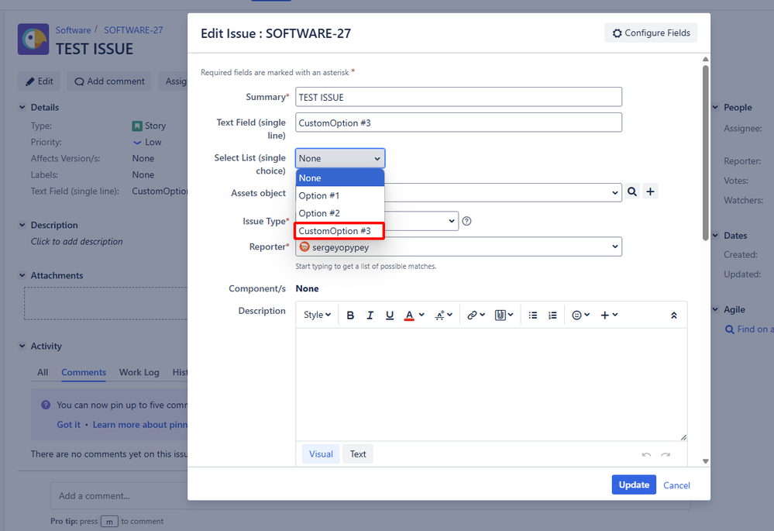774x531 pixels.
Task: Open the Software project breadcrumb link
Action: [x=73, y=30]
